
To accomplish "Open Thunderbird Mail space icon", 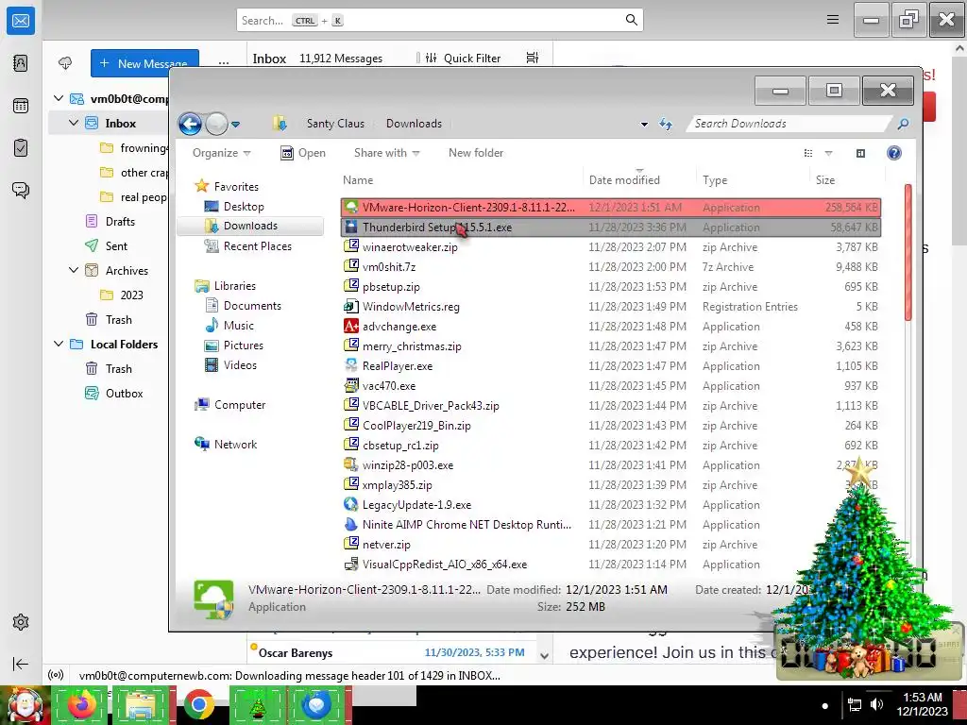I will [x=21, y=21].
